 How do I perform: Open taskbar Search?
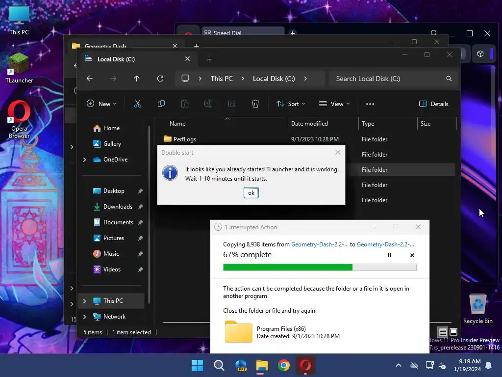point(219,365)
